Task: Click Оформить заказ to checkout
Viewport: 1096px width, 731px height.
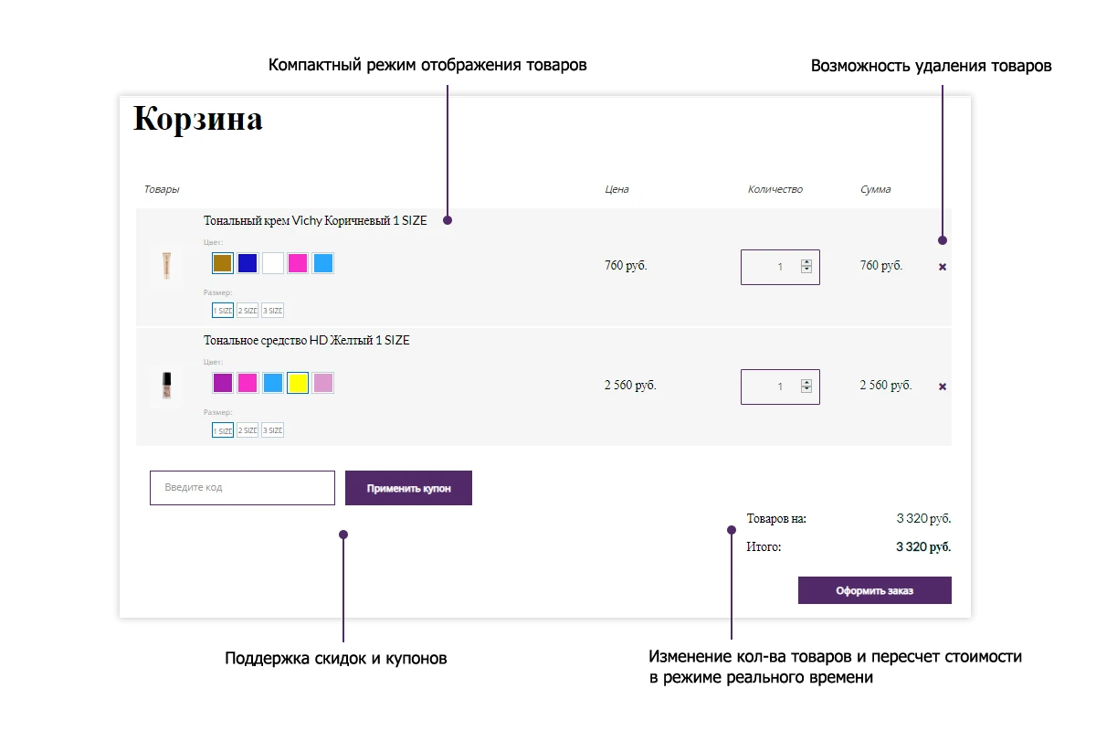Action: point(875,590)
